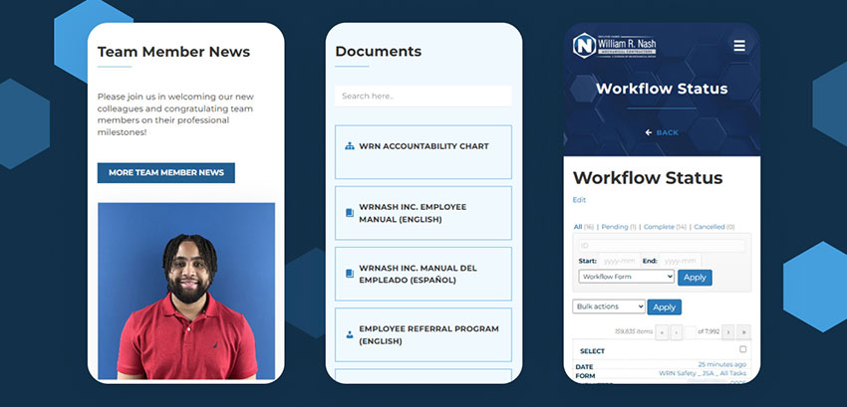847x407 pixels.
Task: Click the Back link
Action: [662, 132]
